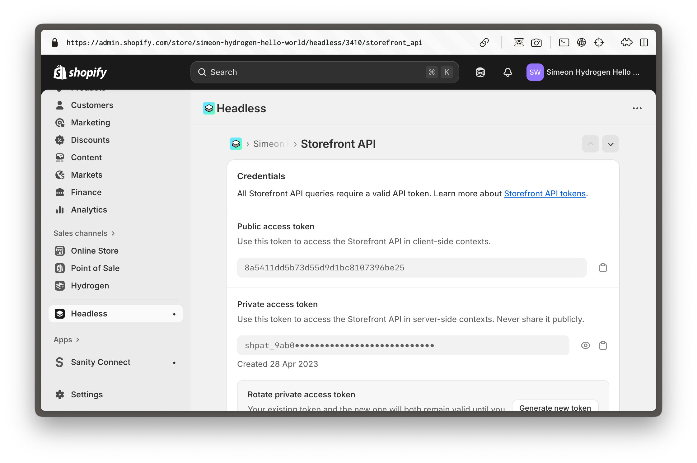
Task: Open the three-dot more actions menu
Action: click(637, 108)
